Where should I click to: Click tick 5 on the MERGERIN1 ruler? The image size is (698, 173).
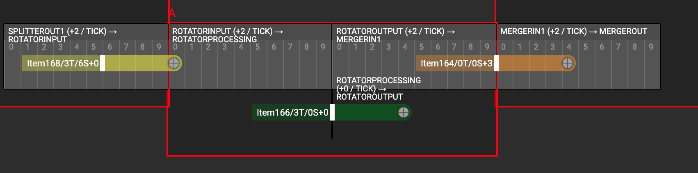[586, 47]
